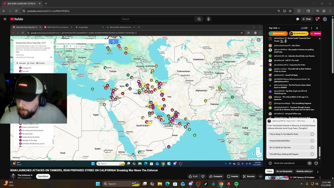Activate voice search microphone
The height and width of the screenshot is (188, 334).
(208, 19)
